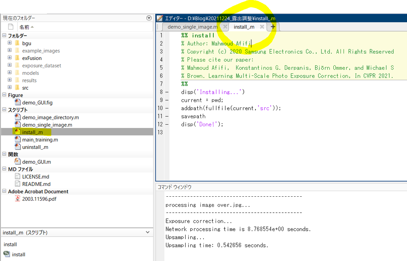Click the install section icon in details panel
The width and height of the screenshot is (407, 261).
6,254
